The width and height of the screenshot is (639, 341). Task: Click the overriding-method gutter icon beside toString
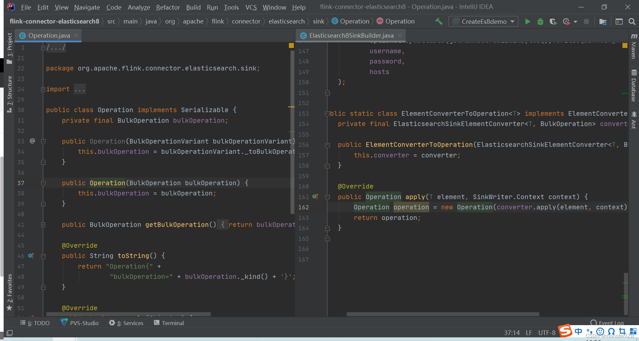pyautogui.click(x=31, y=255)
